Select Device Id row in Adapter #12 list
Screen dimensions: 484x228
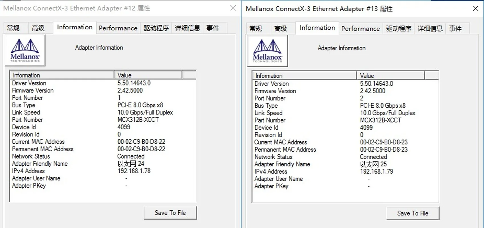pyautogui.click(x=103, y=127)
